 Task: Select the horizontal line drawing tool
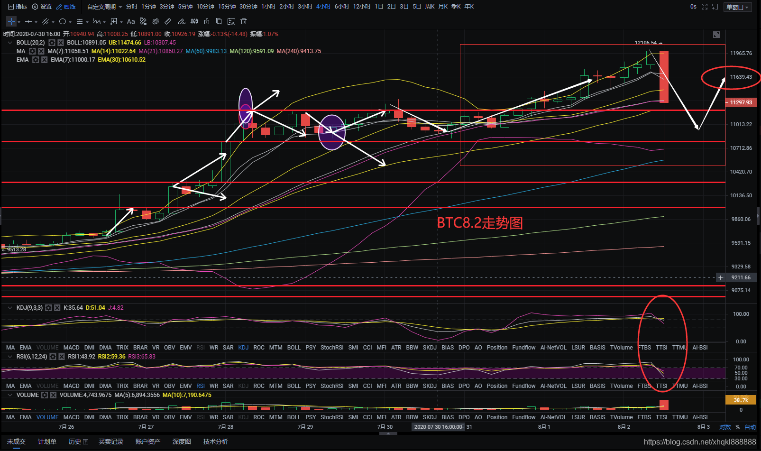pos(29,21)
